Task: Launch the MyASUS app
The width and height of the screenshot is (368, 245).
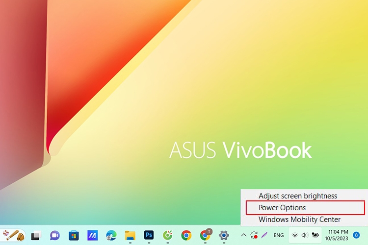Action: (92, 235)
